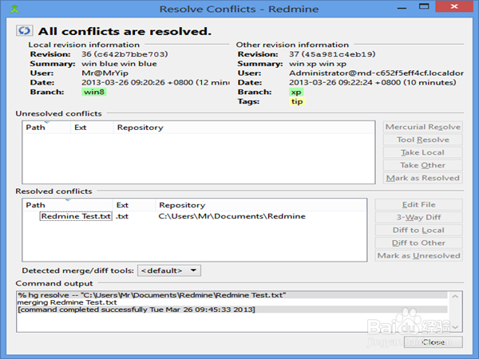Click the 'win blue win blue' summary text
The width and height of the screenshot is (479, 359).
pos(119,64)
